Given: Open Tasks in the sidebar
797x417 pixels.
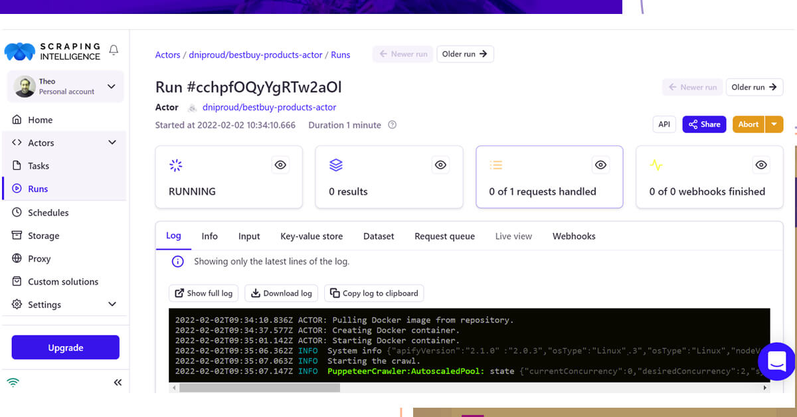Looking at the screenshot, I should coord(39,166).
